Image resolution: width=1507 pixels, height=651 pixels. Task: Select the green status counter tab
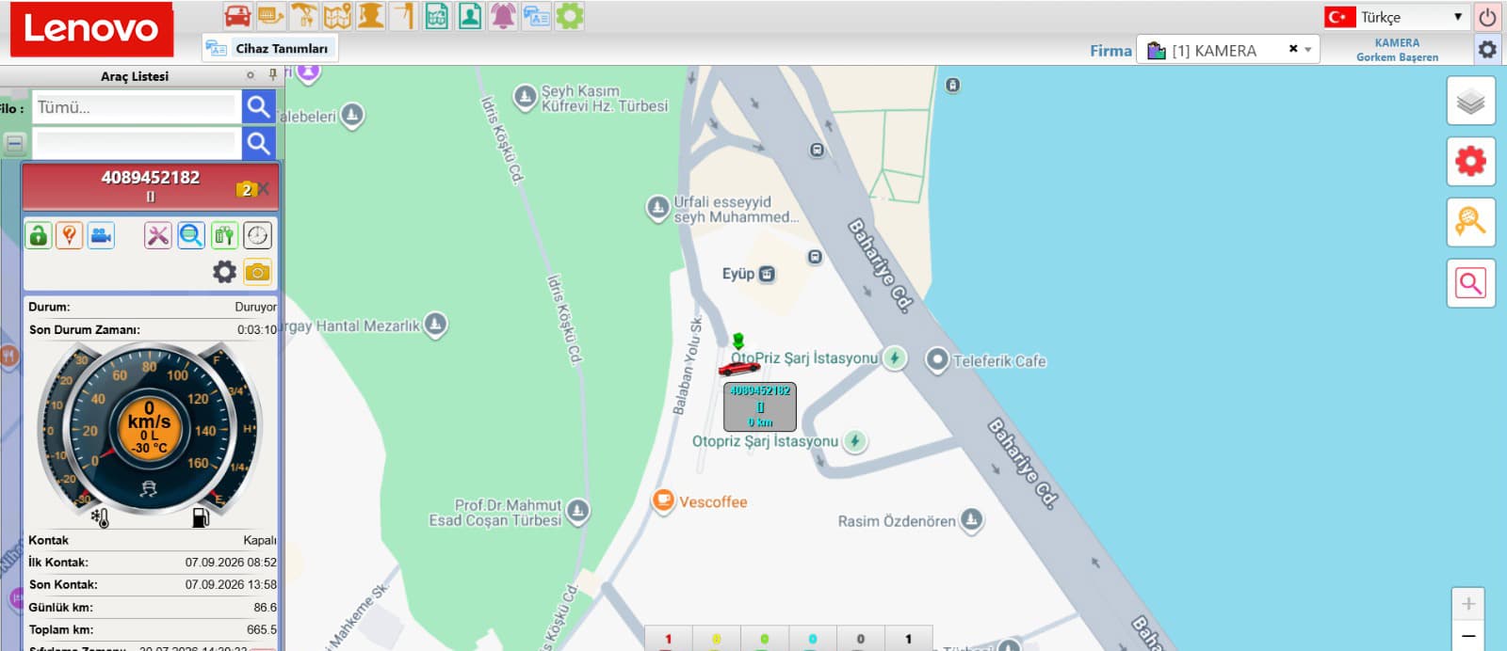[x=765, y=639]
